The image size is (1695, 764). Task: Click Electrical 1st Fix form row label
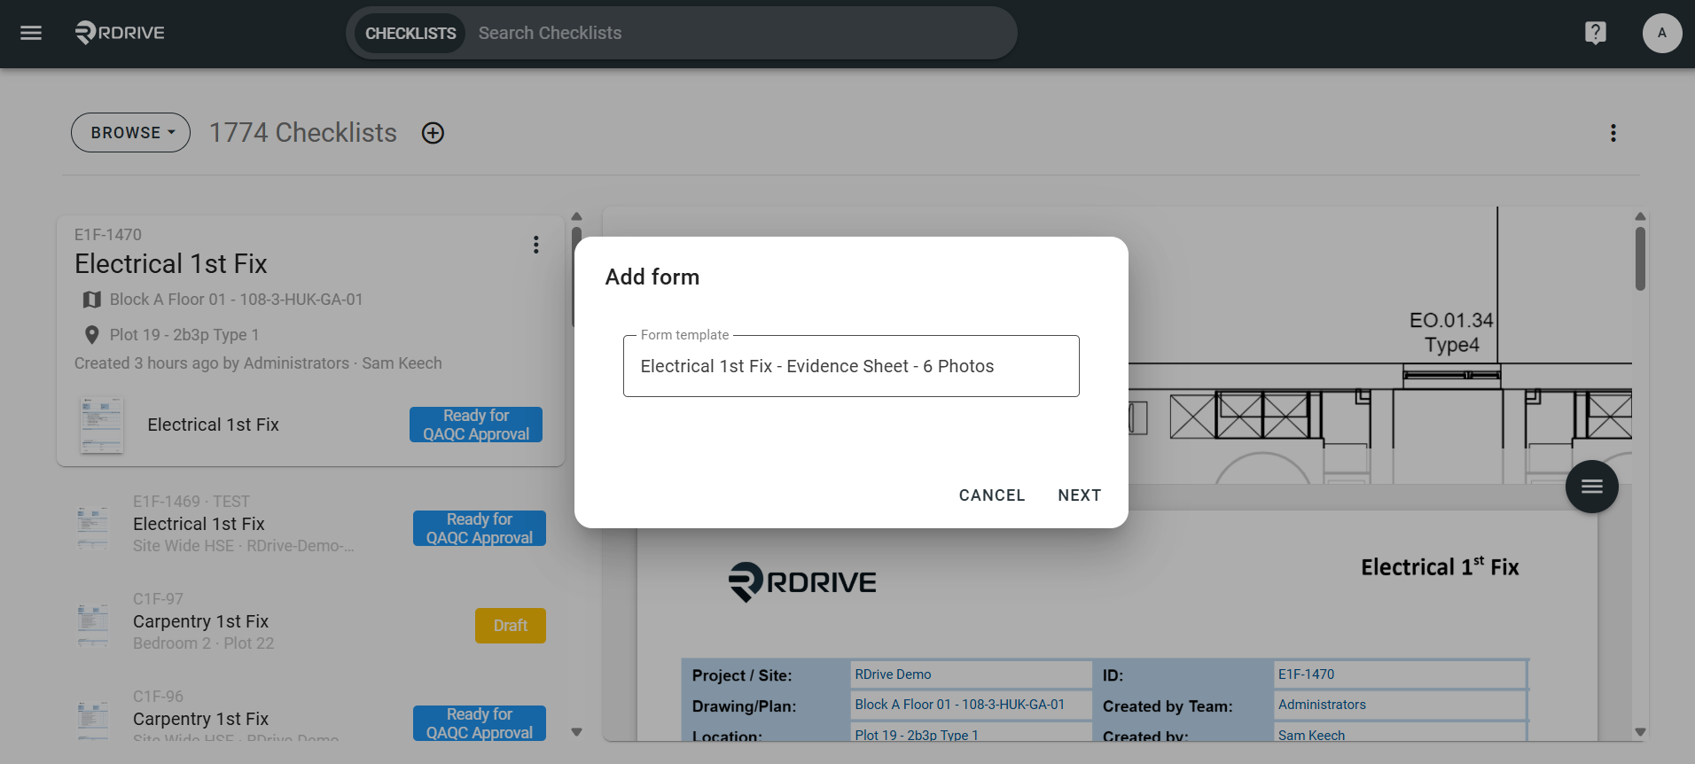pos(213,425)
